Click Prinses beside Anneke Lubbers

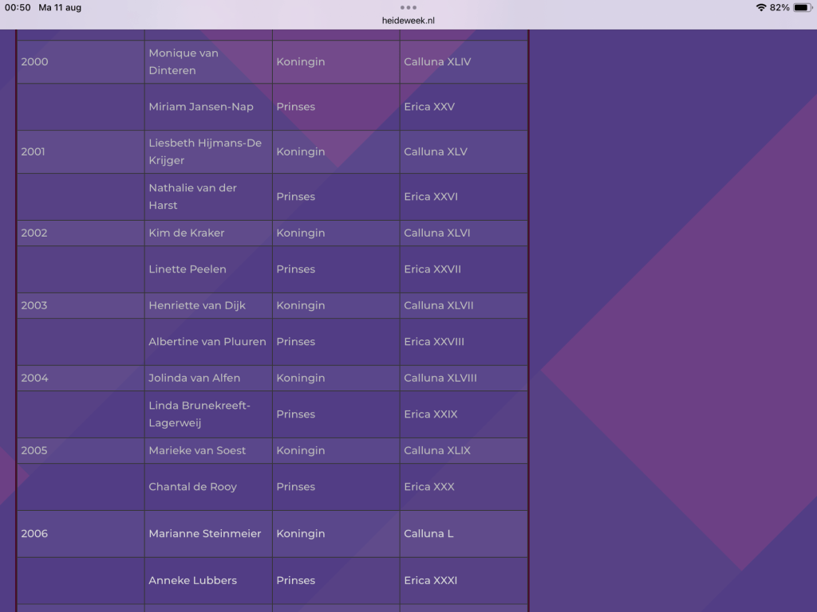[x=296, y=581]
